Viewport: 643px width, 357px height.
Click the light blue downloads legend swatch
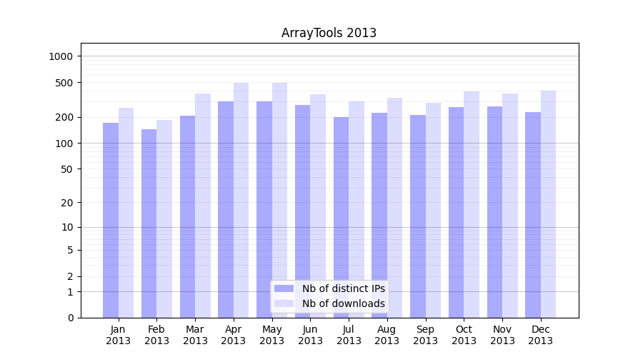[284, 303]
